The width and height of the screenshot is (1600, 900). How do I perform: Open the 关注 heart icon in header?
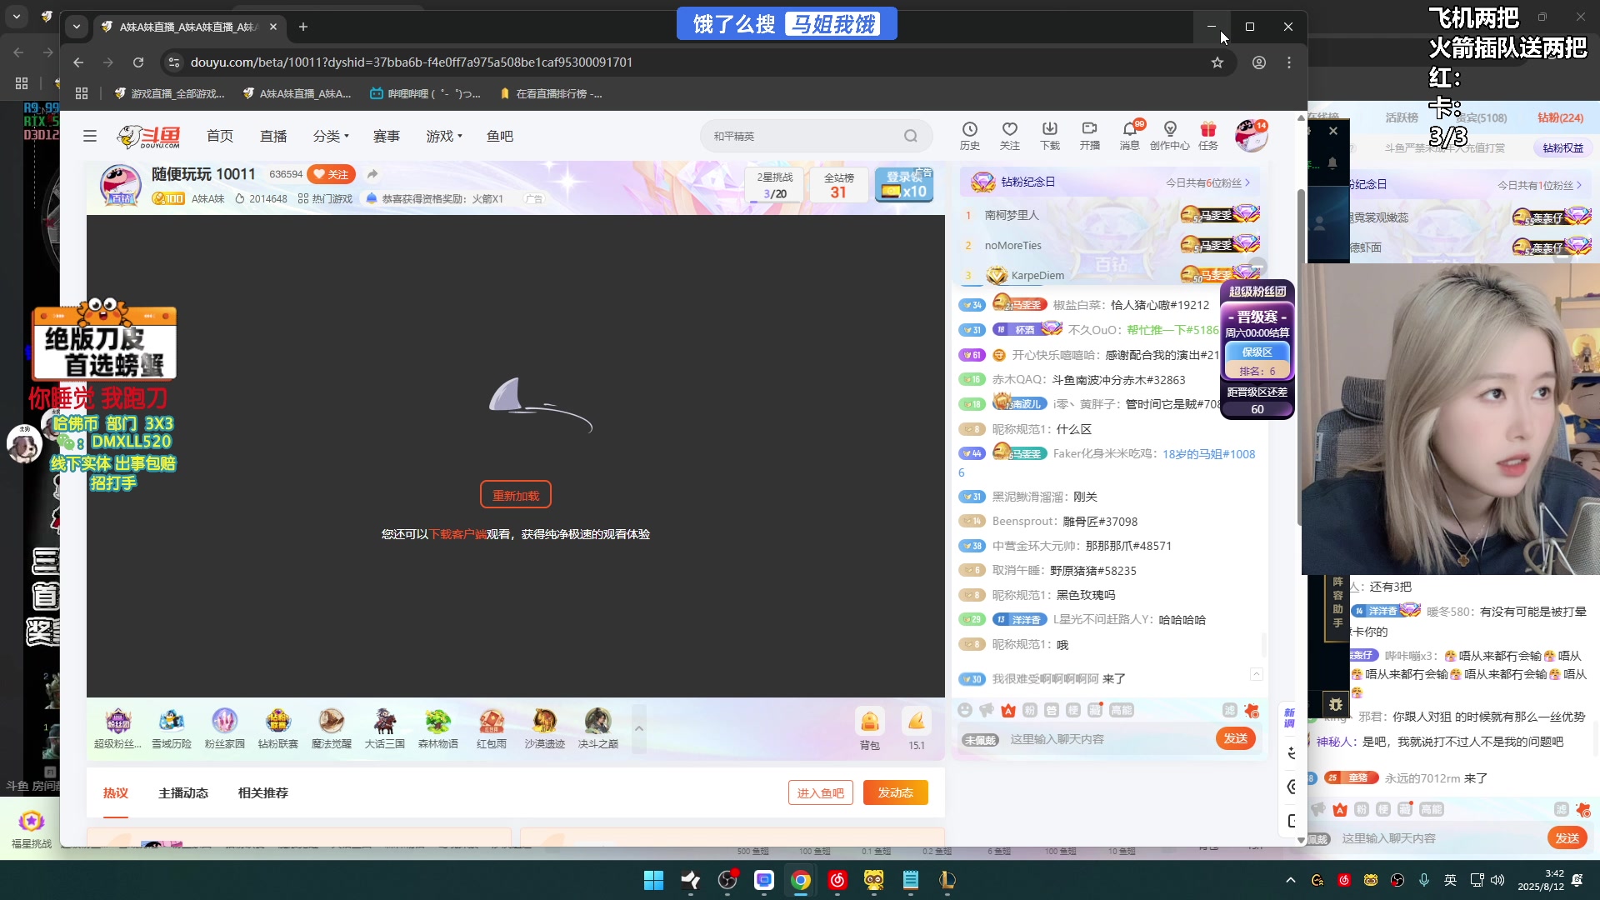coord(1010,136)
